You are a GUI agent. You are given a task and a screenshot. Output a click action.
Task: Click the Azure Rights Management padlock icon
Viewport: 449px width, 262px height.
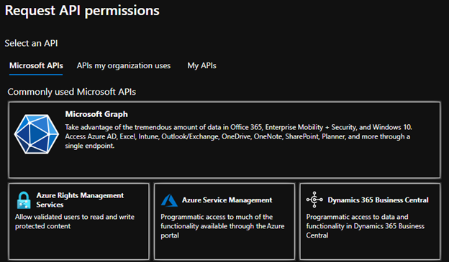click(24, 200)
